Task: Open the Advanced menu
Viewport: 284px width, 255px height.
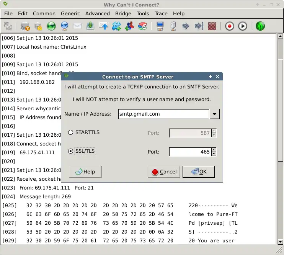Action: [98, 14]
